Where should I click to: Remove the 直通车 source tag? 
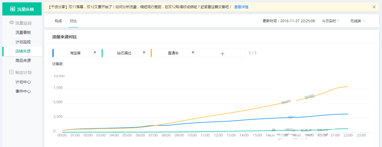pyautogui.click(x=193, y=53)
